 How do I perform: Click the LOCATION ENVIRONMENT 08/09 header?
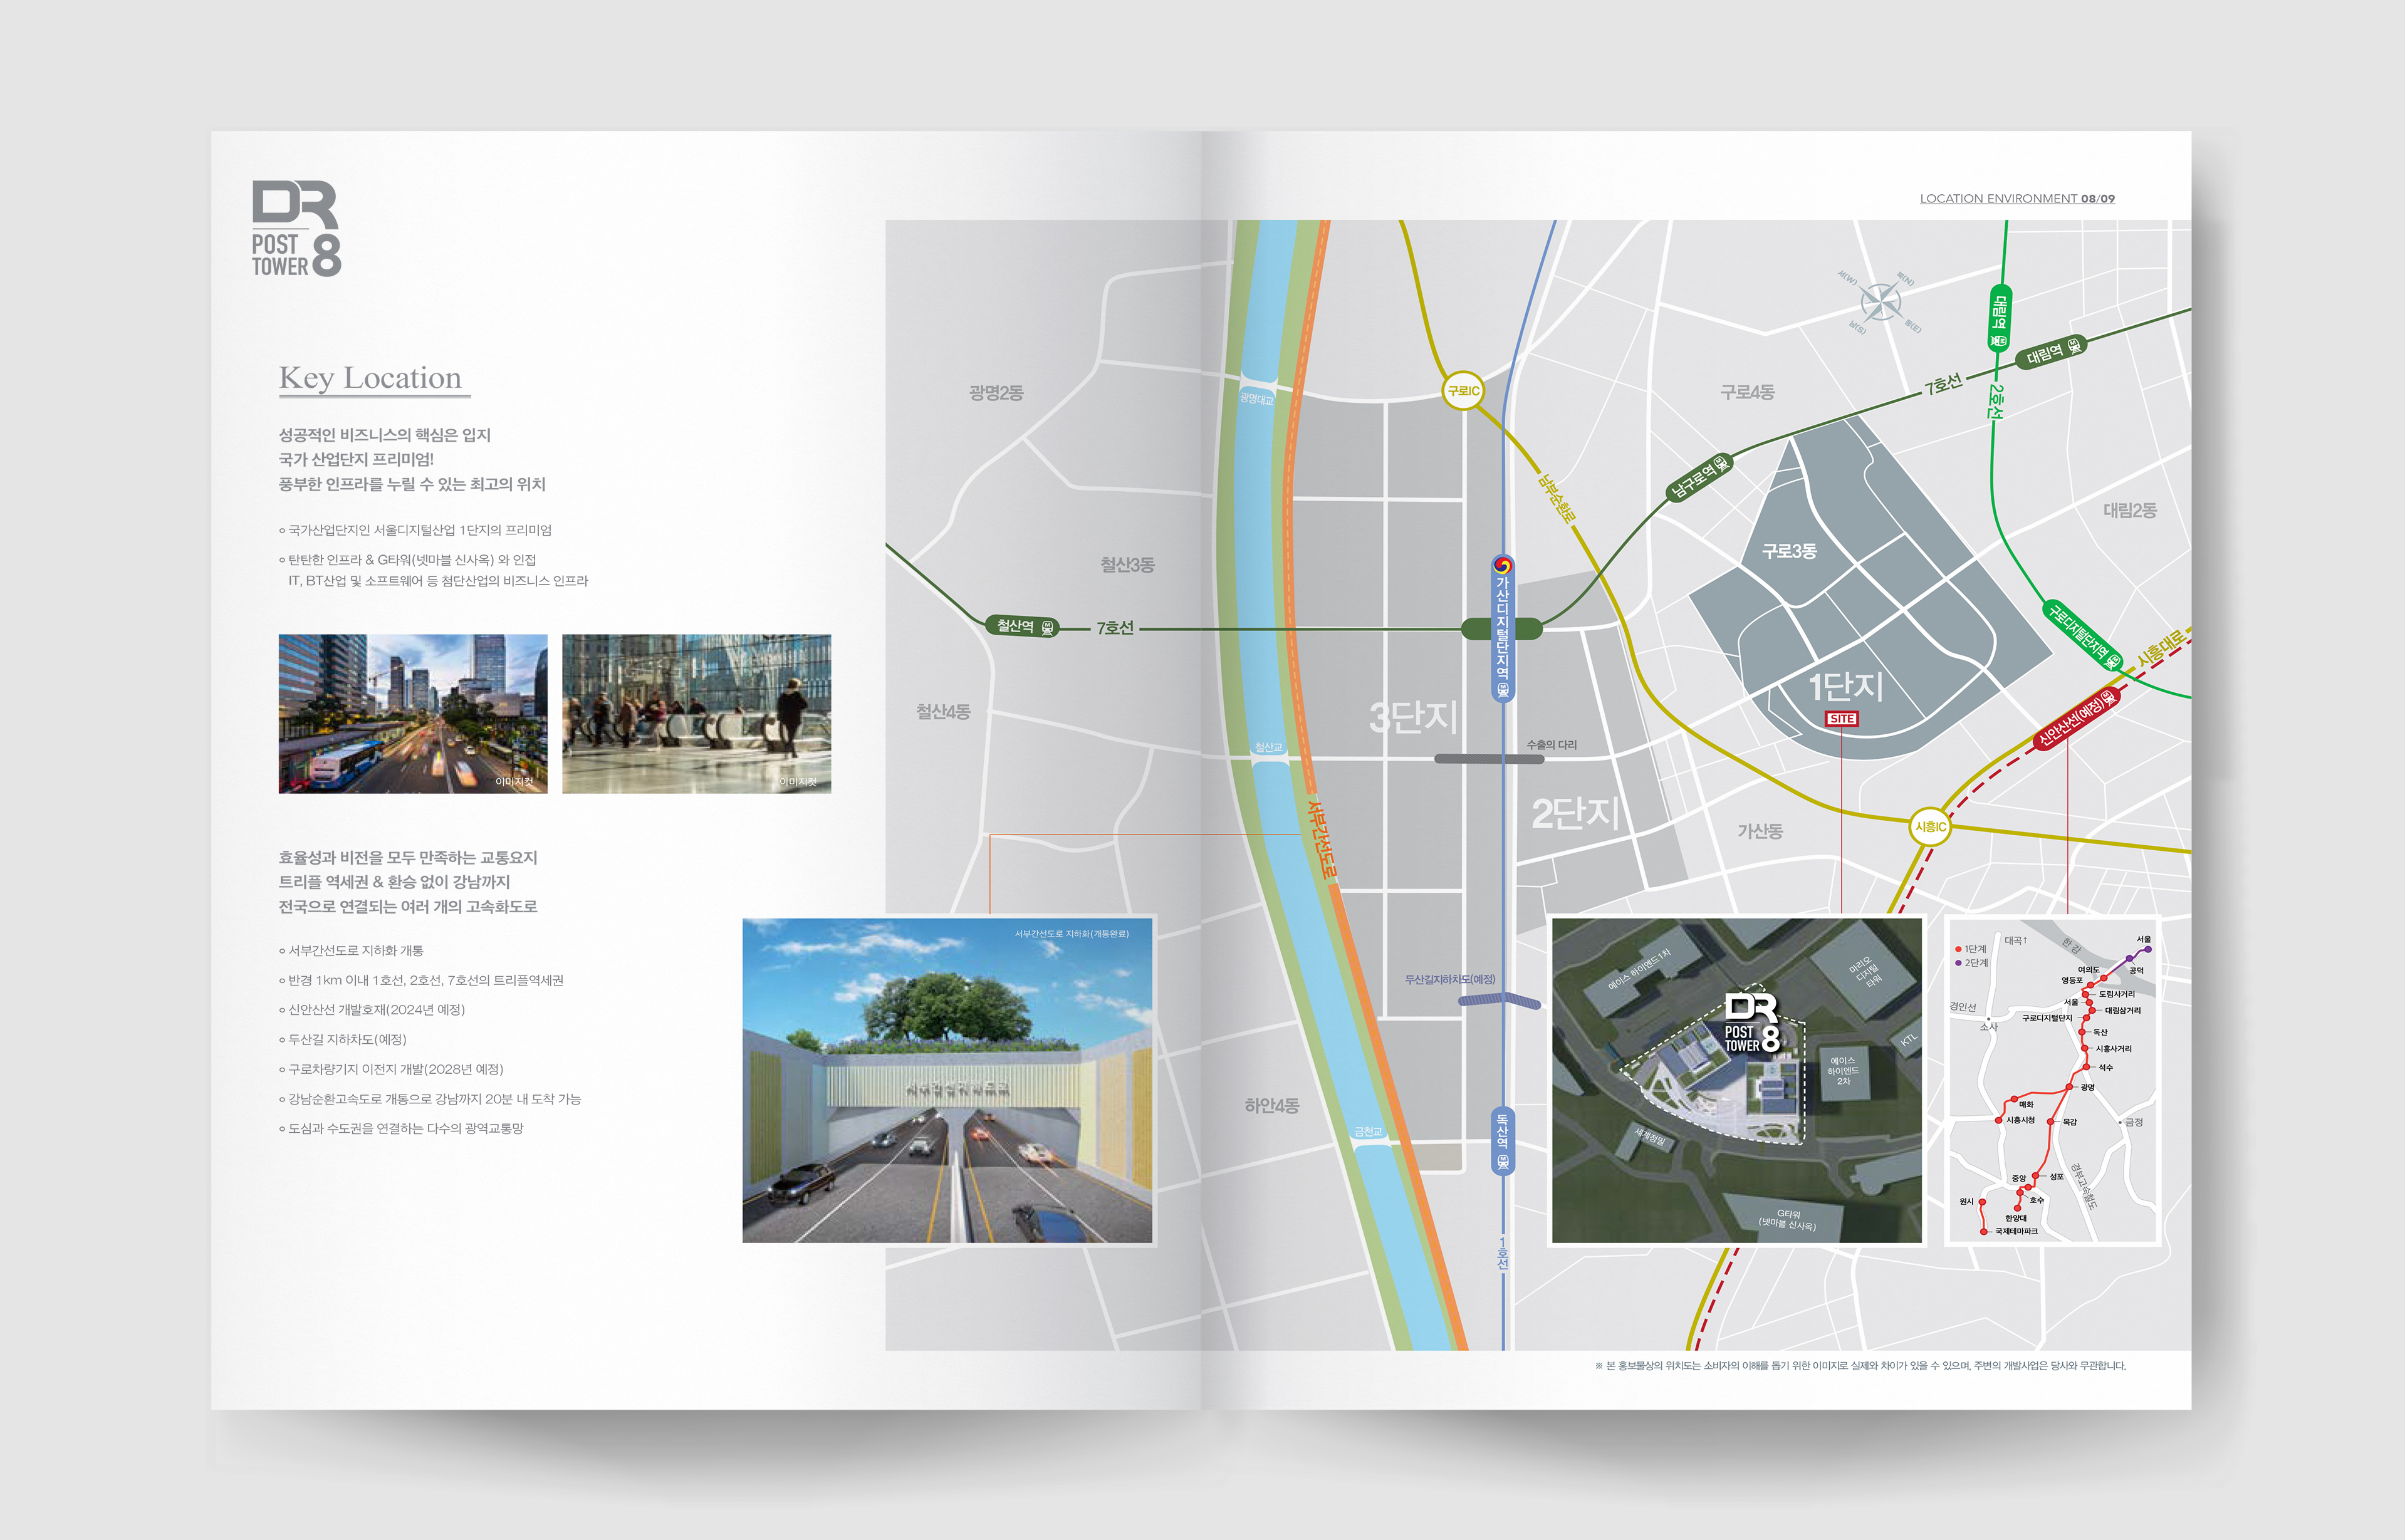tap(2017, 198)
